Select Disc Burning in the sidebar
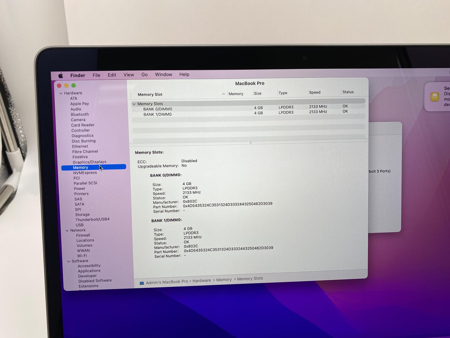 pos(84,141)
